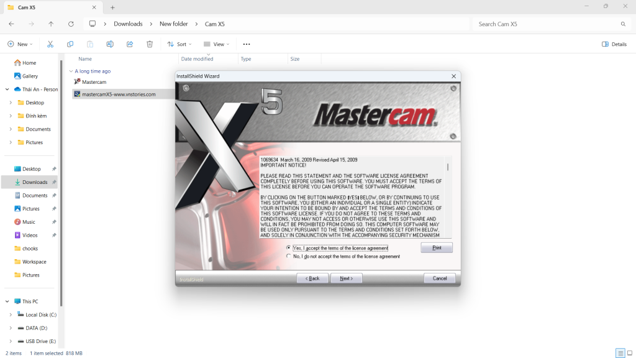Go up one folder level arrow
The image size is (636, 358).
click(51, 24)
